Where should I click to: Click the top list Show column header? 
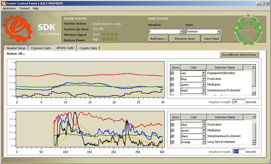click(175, 67)
